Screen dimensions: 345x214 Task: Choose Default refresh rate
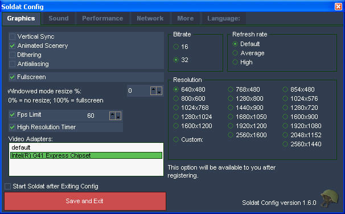tap(235, 44)
